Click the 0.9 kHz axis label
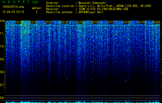The width and height of the screenshot is (162, 103). pos(2,59)
